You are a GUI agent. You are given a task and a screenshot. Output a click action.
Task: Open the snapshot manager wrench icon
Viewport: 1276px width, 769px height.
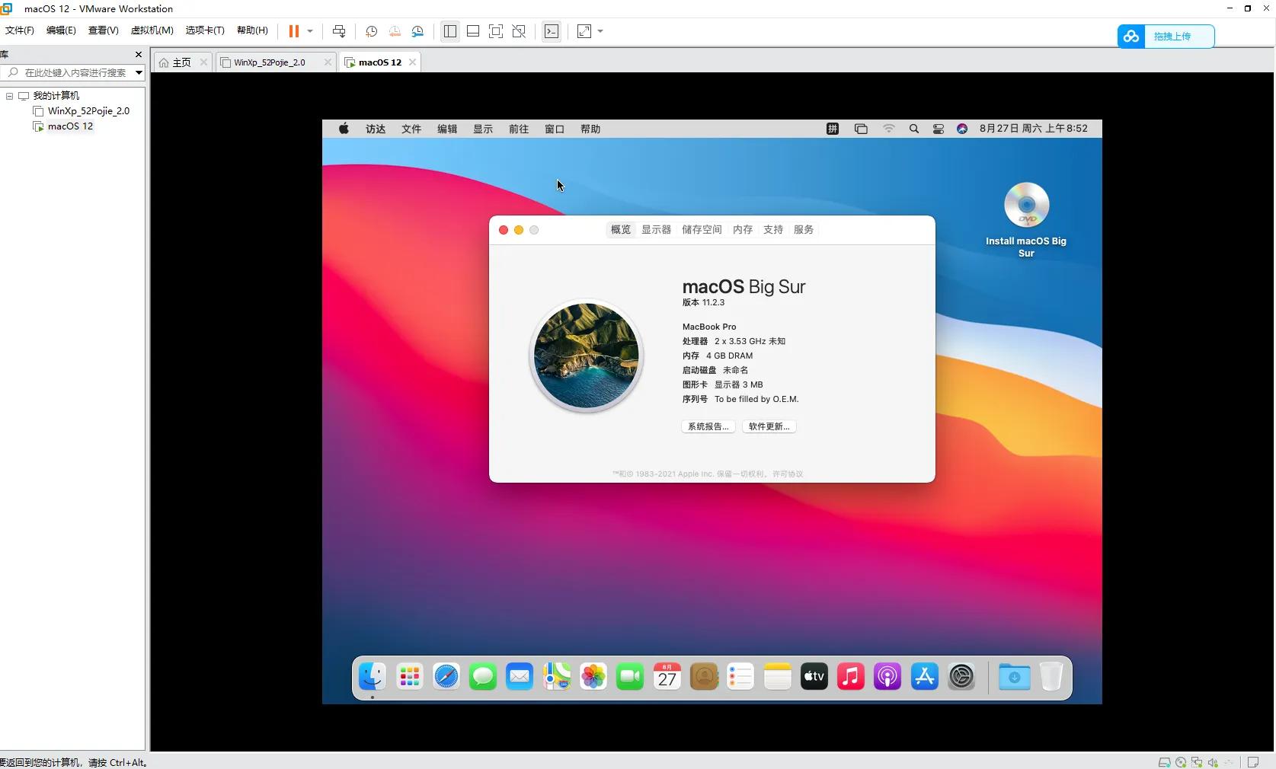click(417, 31)
